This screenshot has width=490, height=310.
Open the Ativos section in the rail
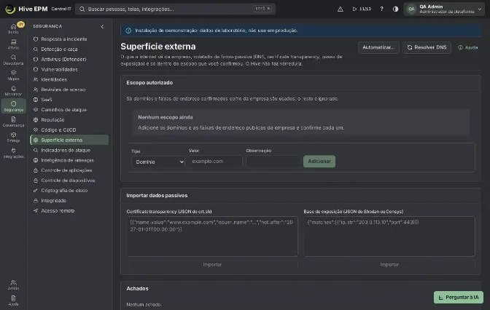tap(13, 44)
